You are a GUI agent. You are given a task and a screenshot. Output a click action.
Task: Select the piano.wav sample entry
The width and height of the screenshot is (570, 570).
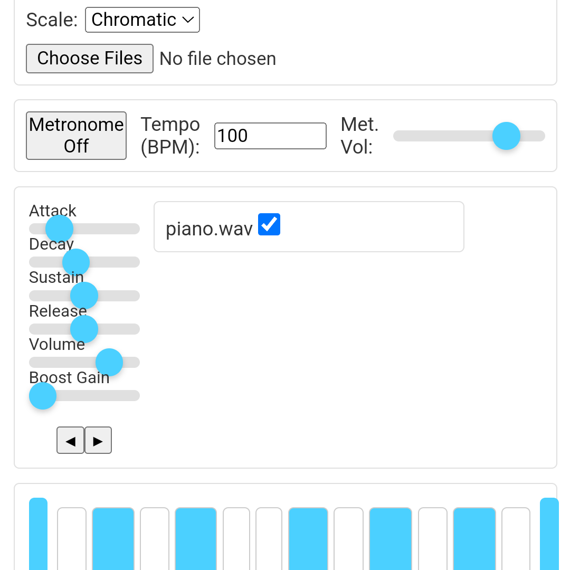209,229
